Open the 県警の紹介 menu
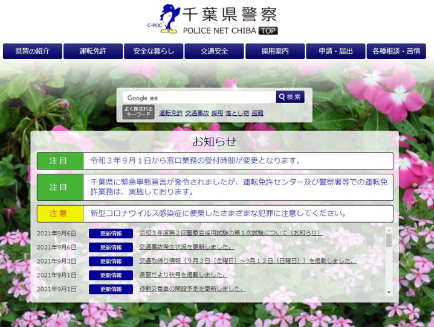Image resolution: width=434 pixels, height=327 pixels. point(32,51)
